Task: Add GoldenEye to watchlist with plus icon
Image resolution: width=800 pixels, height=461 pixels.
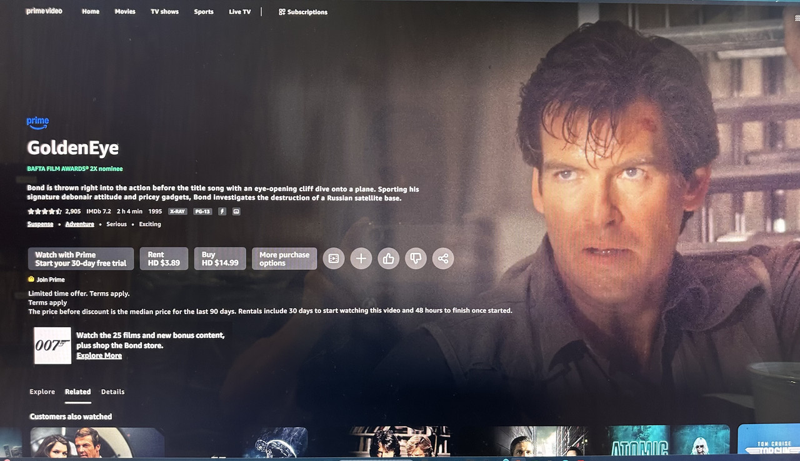Action: tap(361, 258)
